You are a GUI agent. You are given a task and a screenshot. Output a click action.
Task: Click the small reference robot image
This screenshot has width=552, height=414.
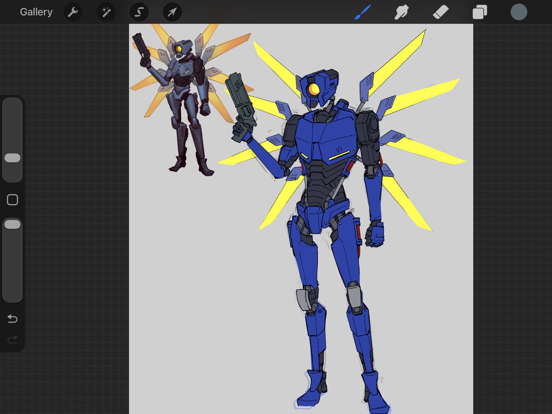point(191,100)
